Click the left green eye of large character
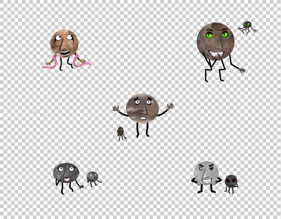 coord(209,35)
